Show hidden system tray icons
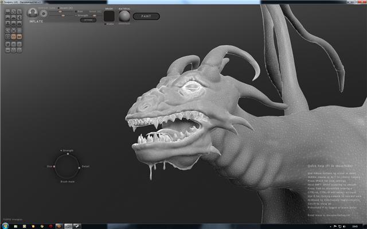 (x=330, y=227)
